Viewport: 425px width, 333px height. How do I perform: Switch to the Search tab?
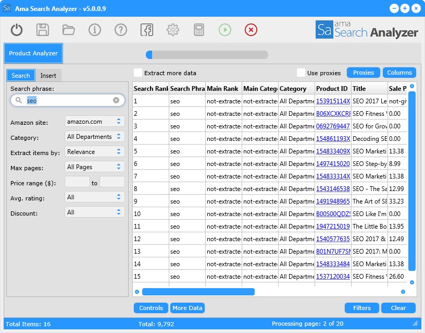tap(21, 76)
